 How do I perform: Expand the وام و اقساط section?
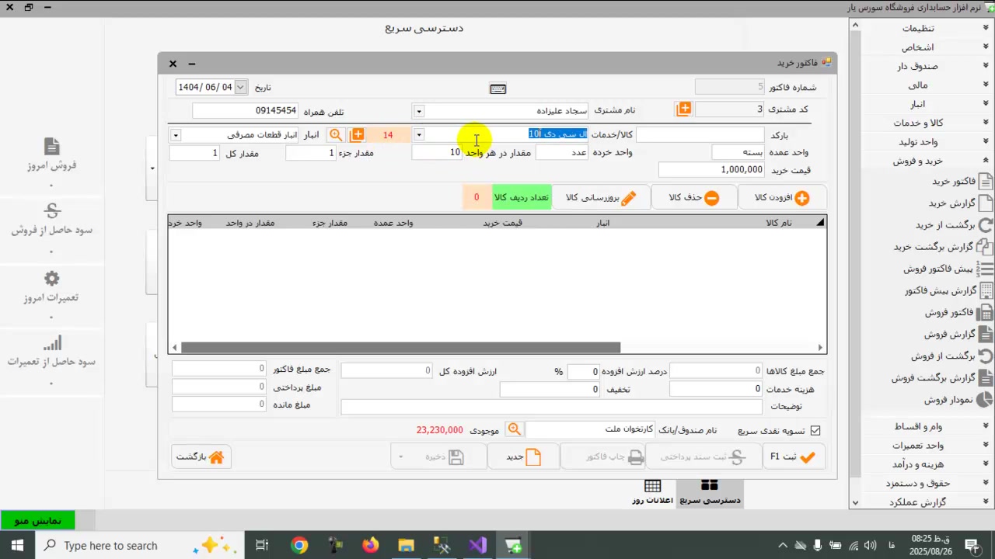click(923, 426)
